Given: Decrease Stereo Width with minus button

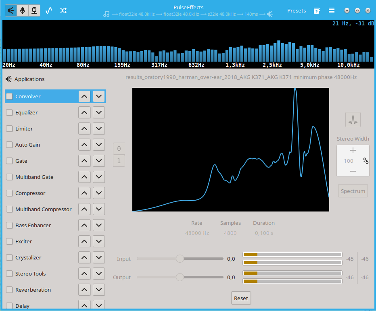Looking at the screenshot, I should click(353, 171).
